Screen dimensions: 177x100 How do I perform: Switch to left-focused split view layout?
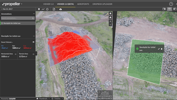pyautogui.click(x=164, y=9)
